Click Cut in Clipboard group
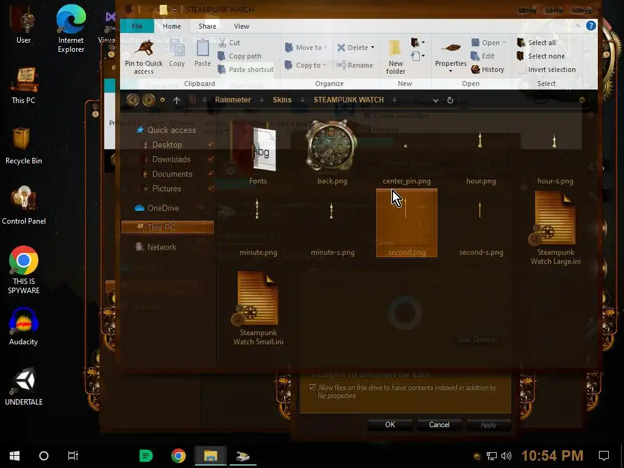624x468 pixels. [x=230, y=43]
